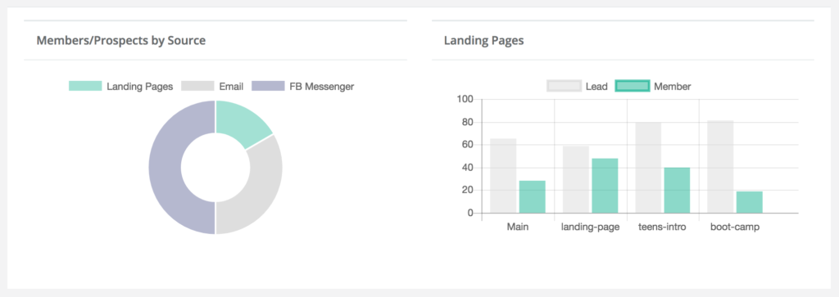Click the boot-camp Lead bar
The height and width of the screenshot is (297, 839).
tap(721, 167)
